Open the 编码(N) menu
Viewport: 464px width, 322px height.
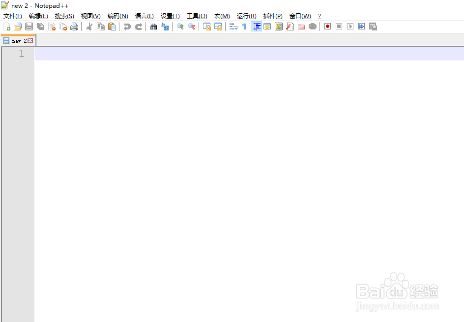point(118,16)
